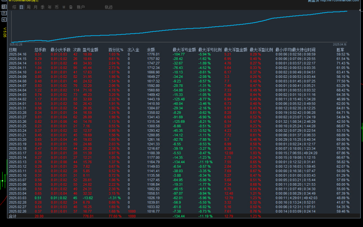Open the 账户 account tab
The image size is (363, 227).
[81, 8]
